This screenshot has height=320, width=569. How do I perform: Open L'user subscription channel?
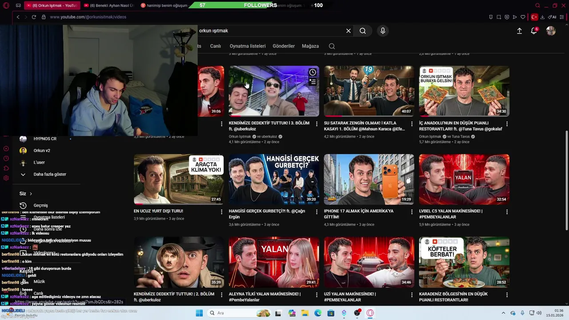pyautogui.click(x=39, y=163)
